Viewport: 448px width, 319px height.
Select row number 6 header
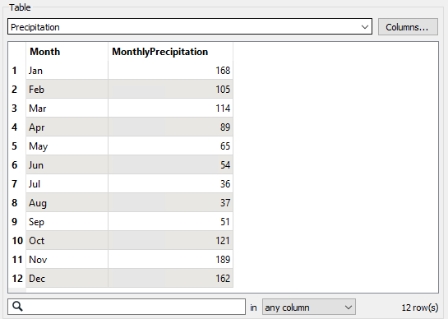tap(17, 164)
